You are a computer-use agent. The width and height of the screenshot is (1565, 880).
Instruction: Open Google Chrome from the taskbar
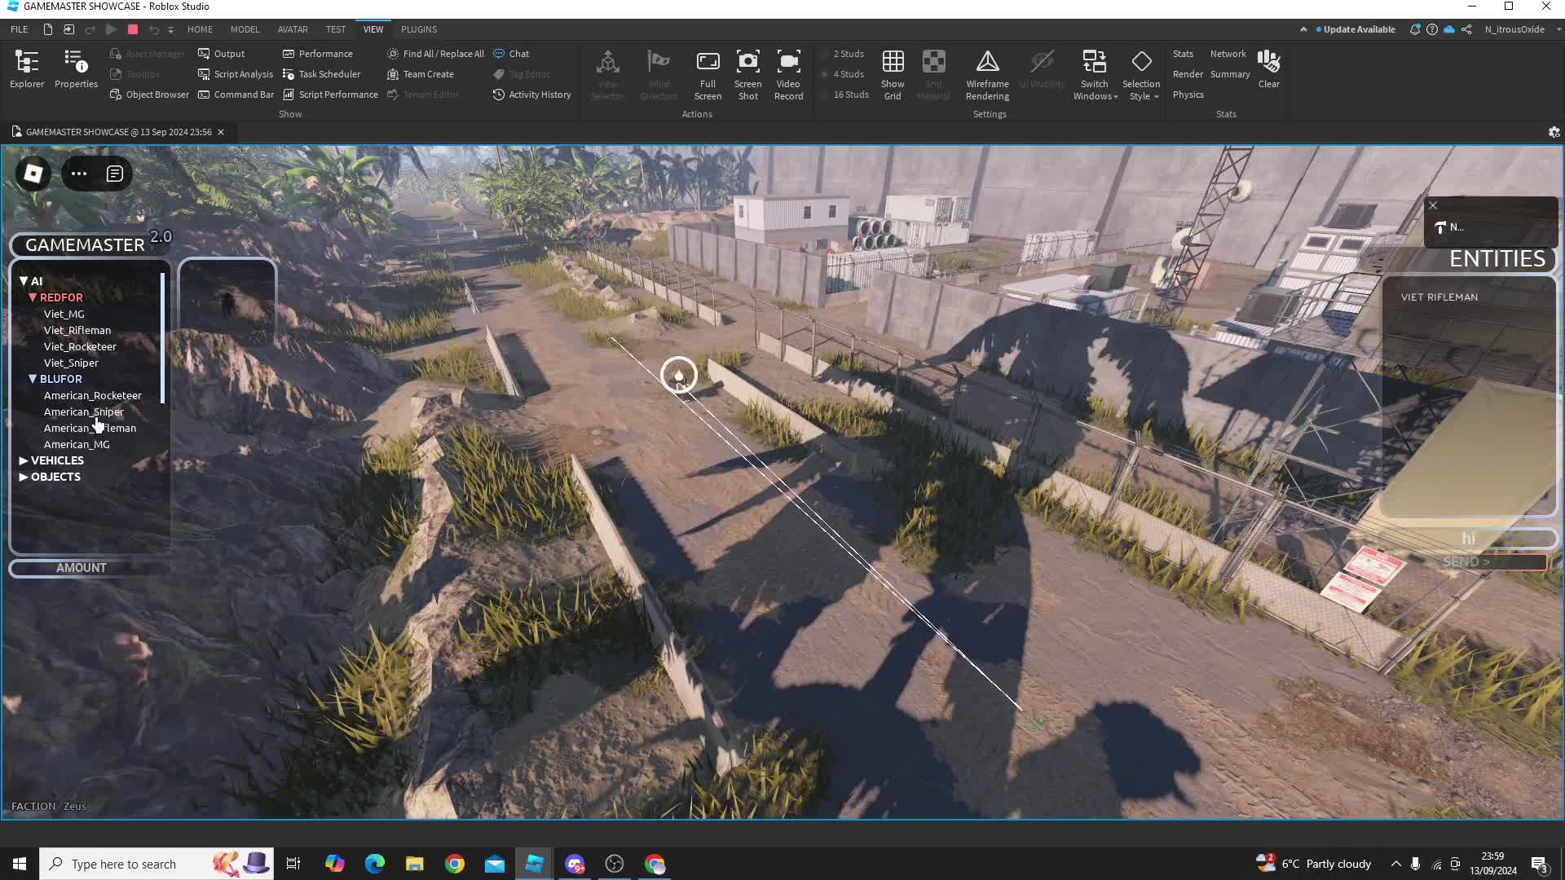point(455,864)
